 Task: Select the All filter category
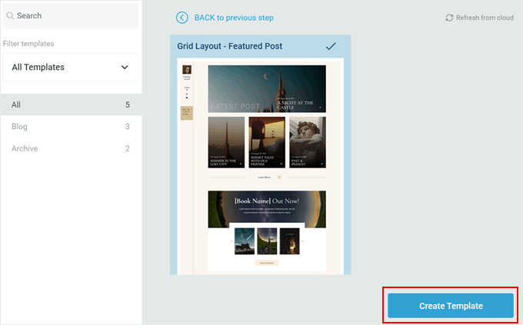pyautogui.click(x=71, y=104)
